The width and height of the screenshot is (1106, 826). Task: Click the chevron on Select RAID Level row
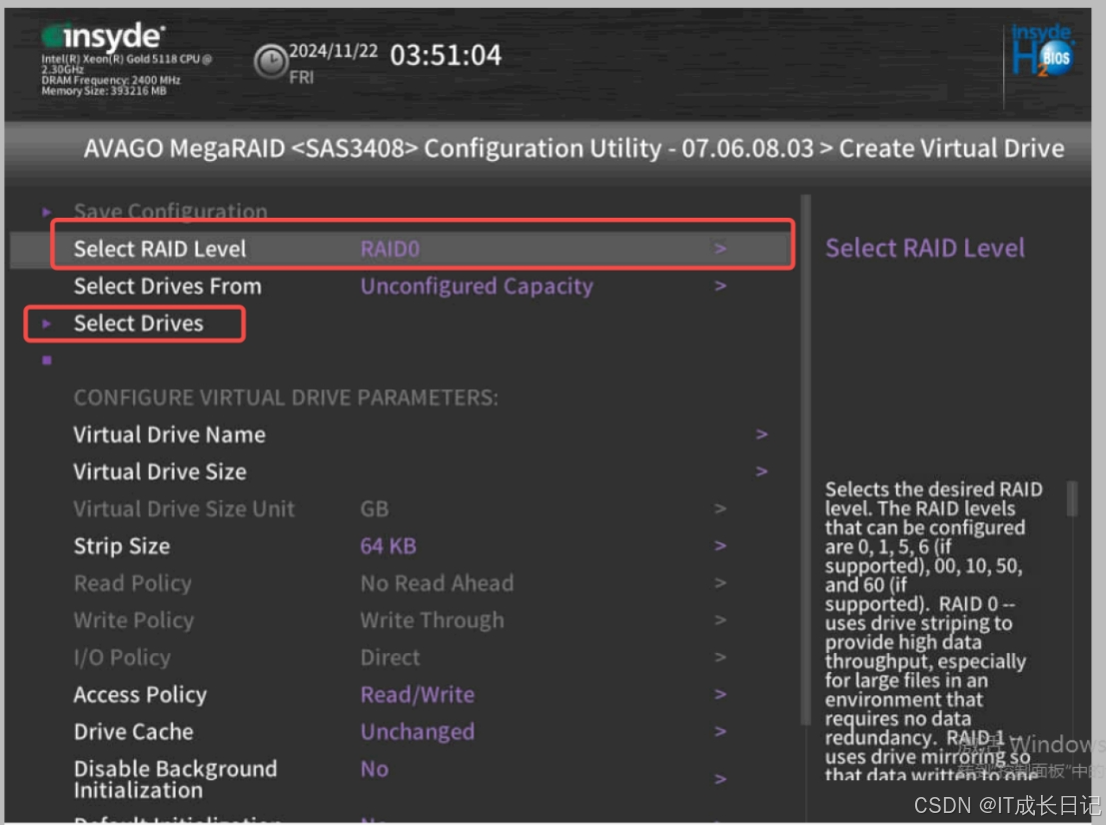[x=720, y=249]
